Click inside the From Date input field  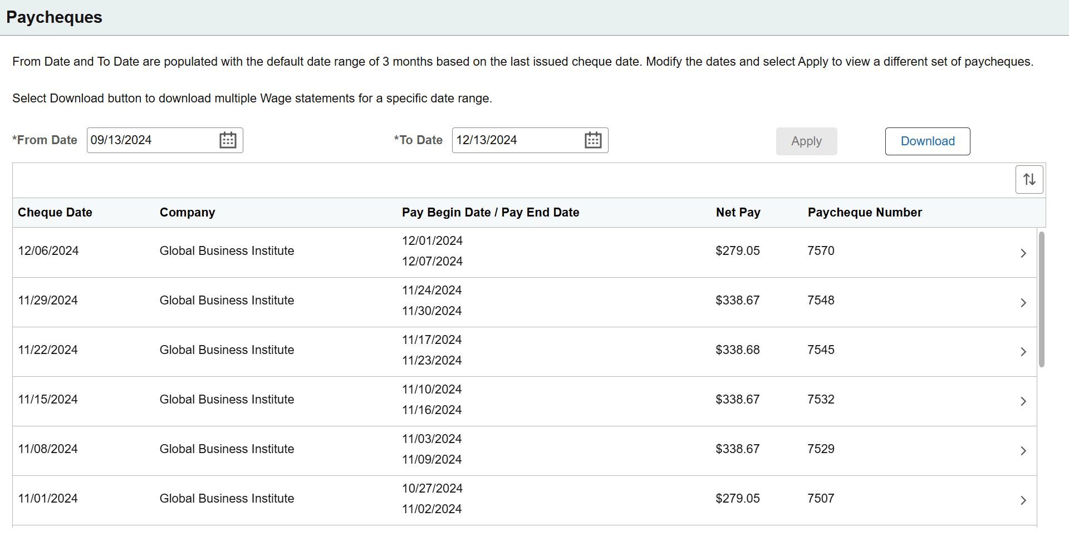coord(150,140)
